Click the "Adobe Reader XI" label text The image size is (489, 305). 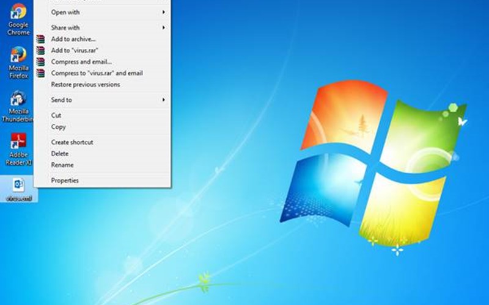19,159
